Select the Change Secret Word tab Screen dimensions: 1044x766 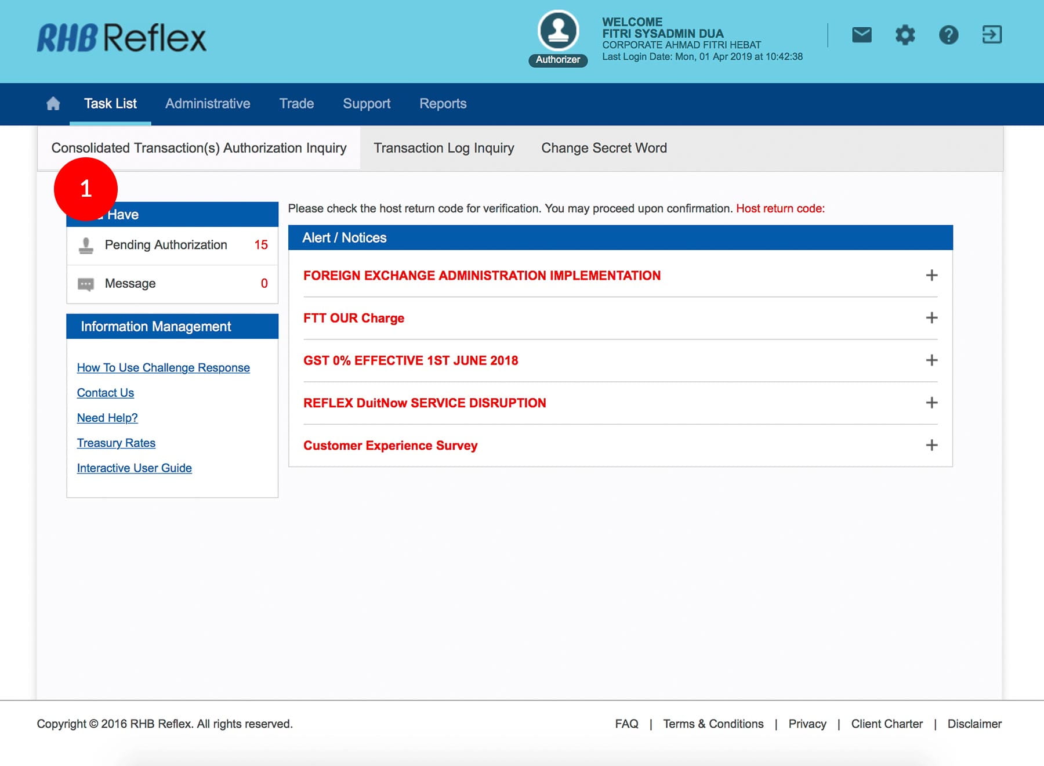[604, 149]
